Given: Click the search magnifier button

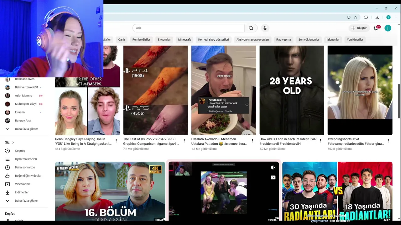Looking at the screenshot, I should click(x=251, y=28).
